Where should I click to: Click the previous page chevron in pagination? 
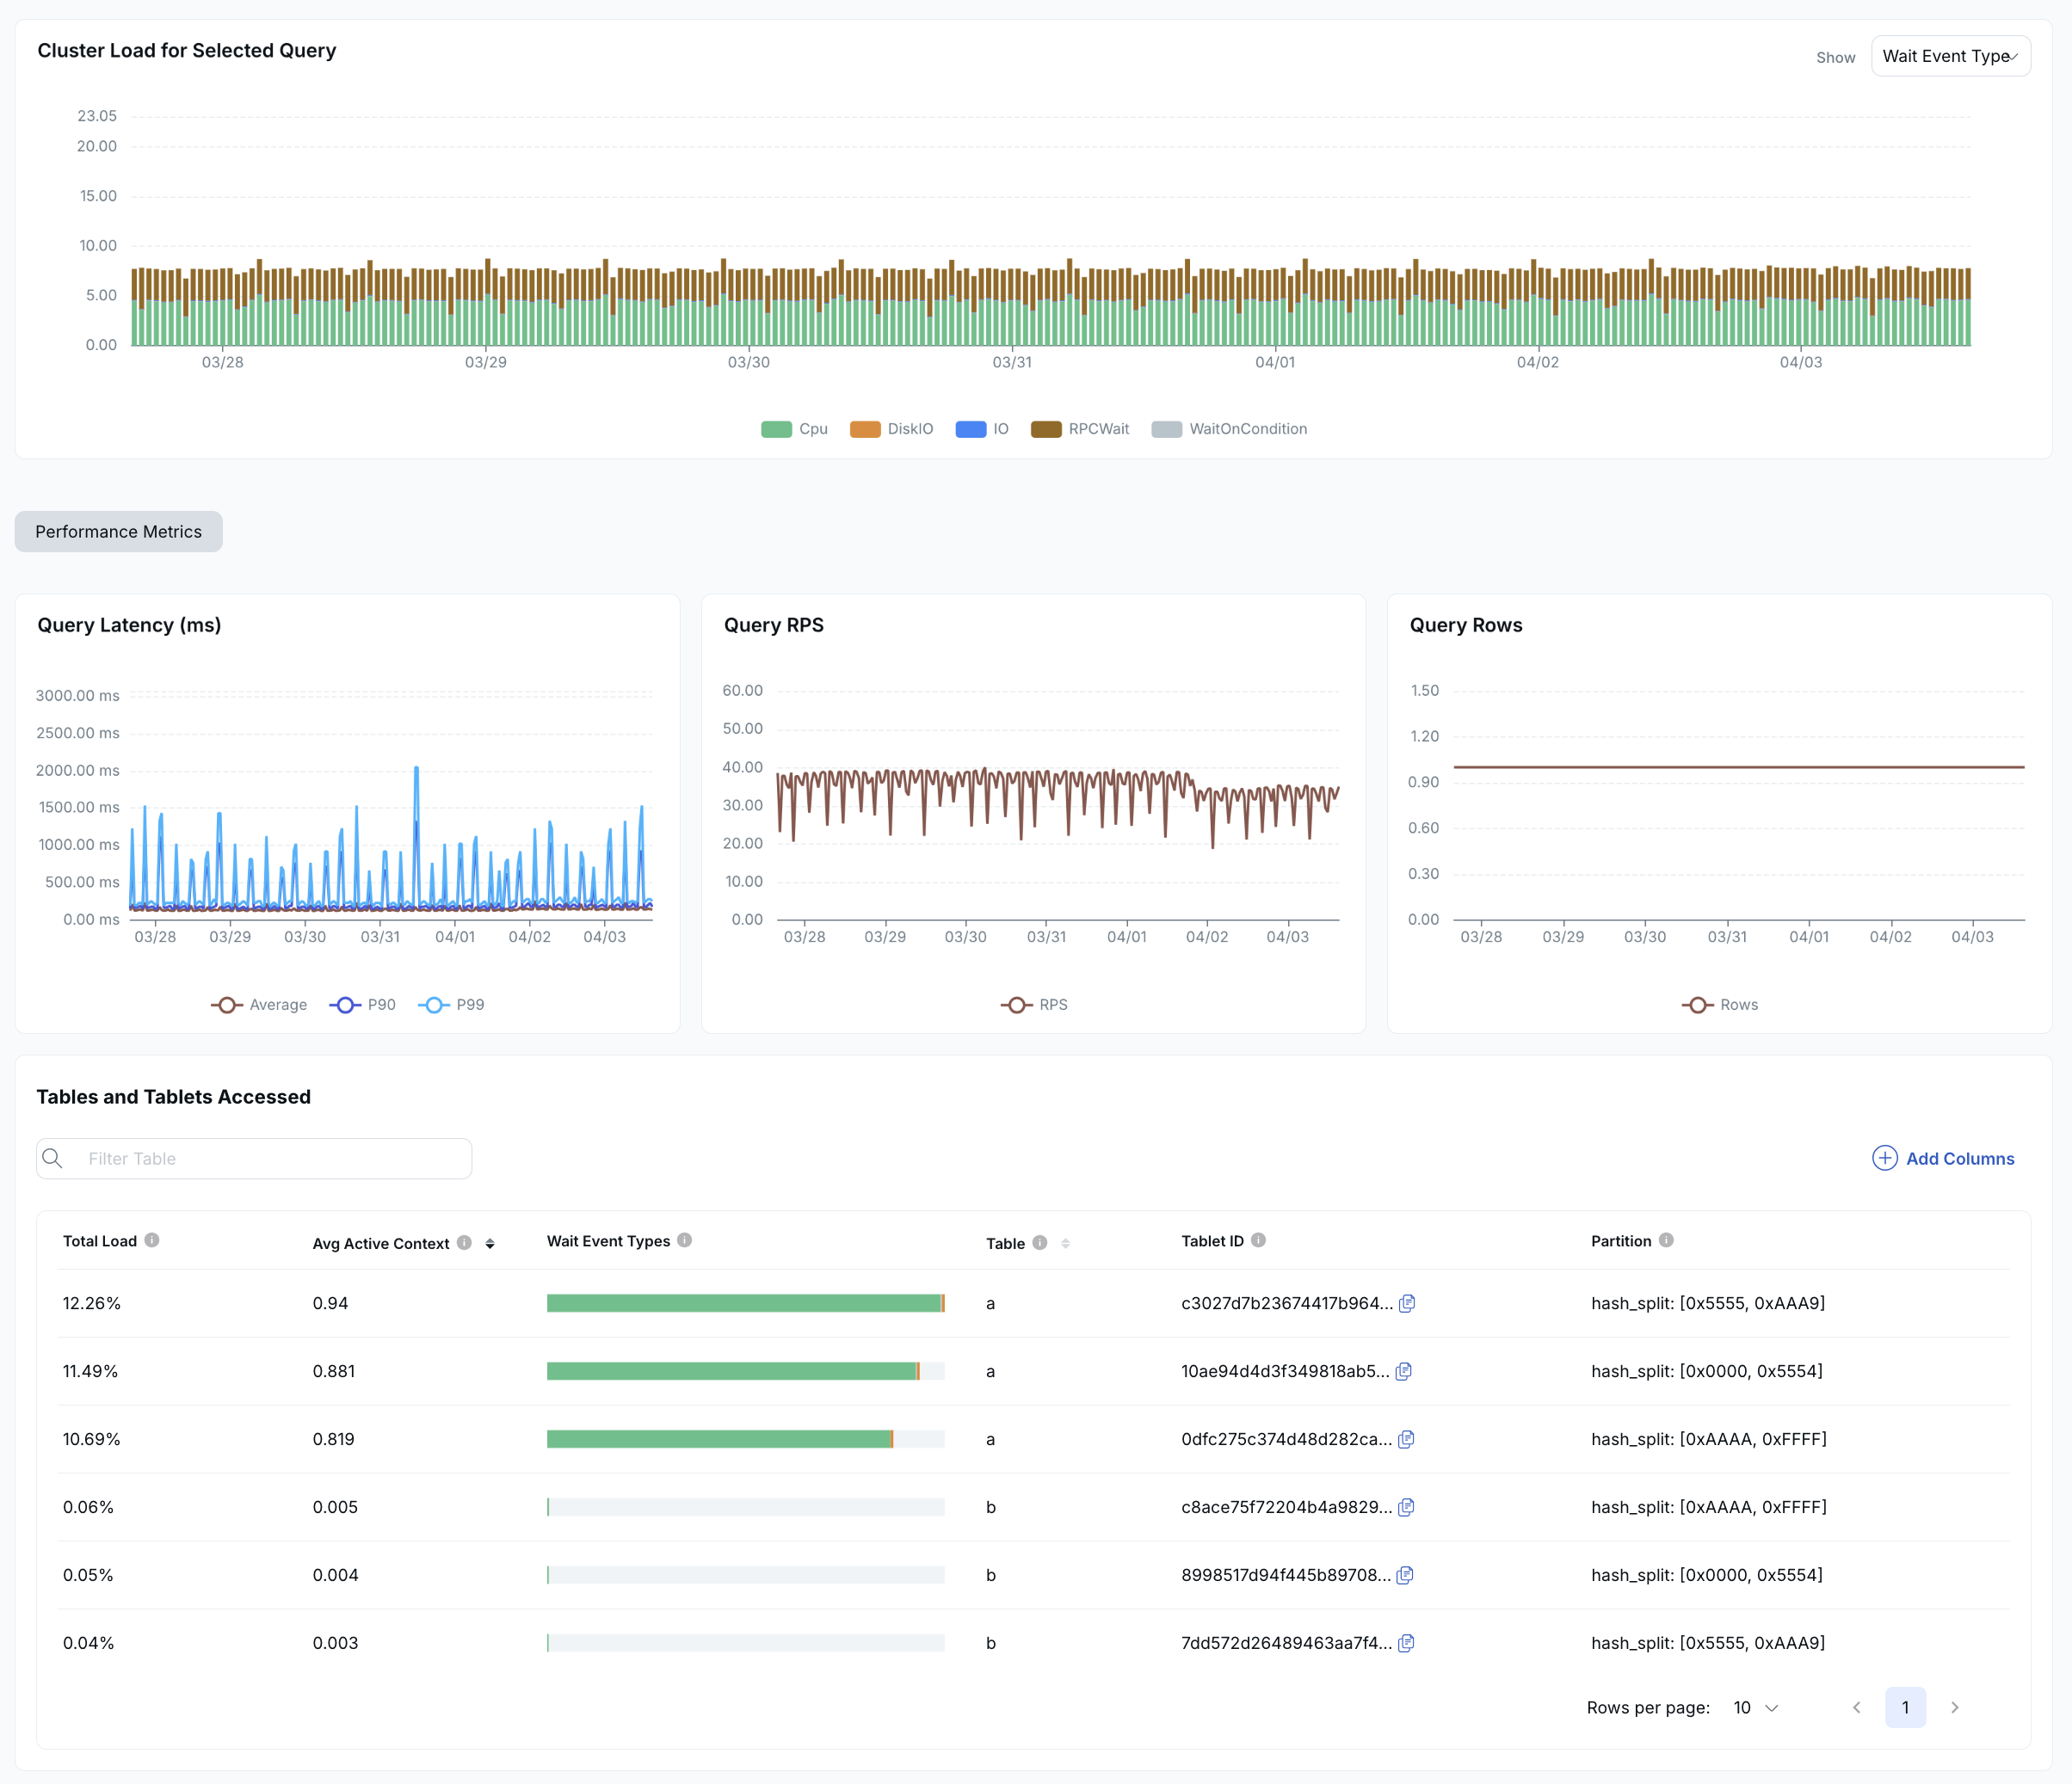(x=1857, y=1707)
